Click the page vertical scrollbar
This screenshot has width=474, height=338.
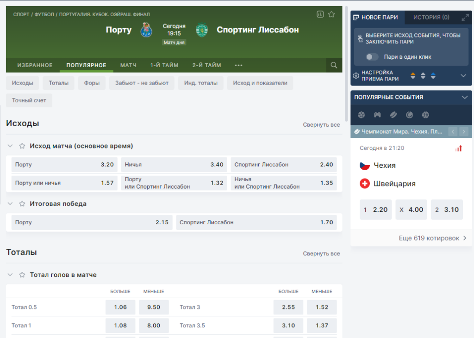[x=346, y=63]
